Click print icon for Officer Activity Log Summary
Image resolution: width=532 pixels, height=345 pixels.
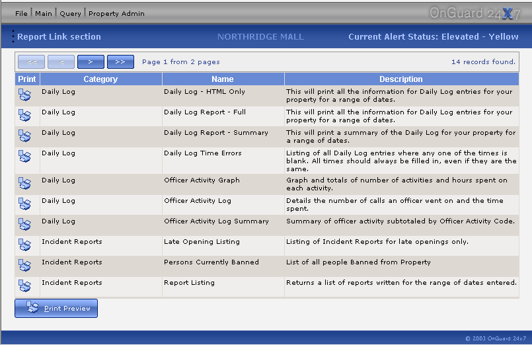24,225
